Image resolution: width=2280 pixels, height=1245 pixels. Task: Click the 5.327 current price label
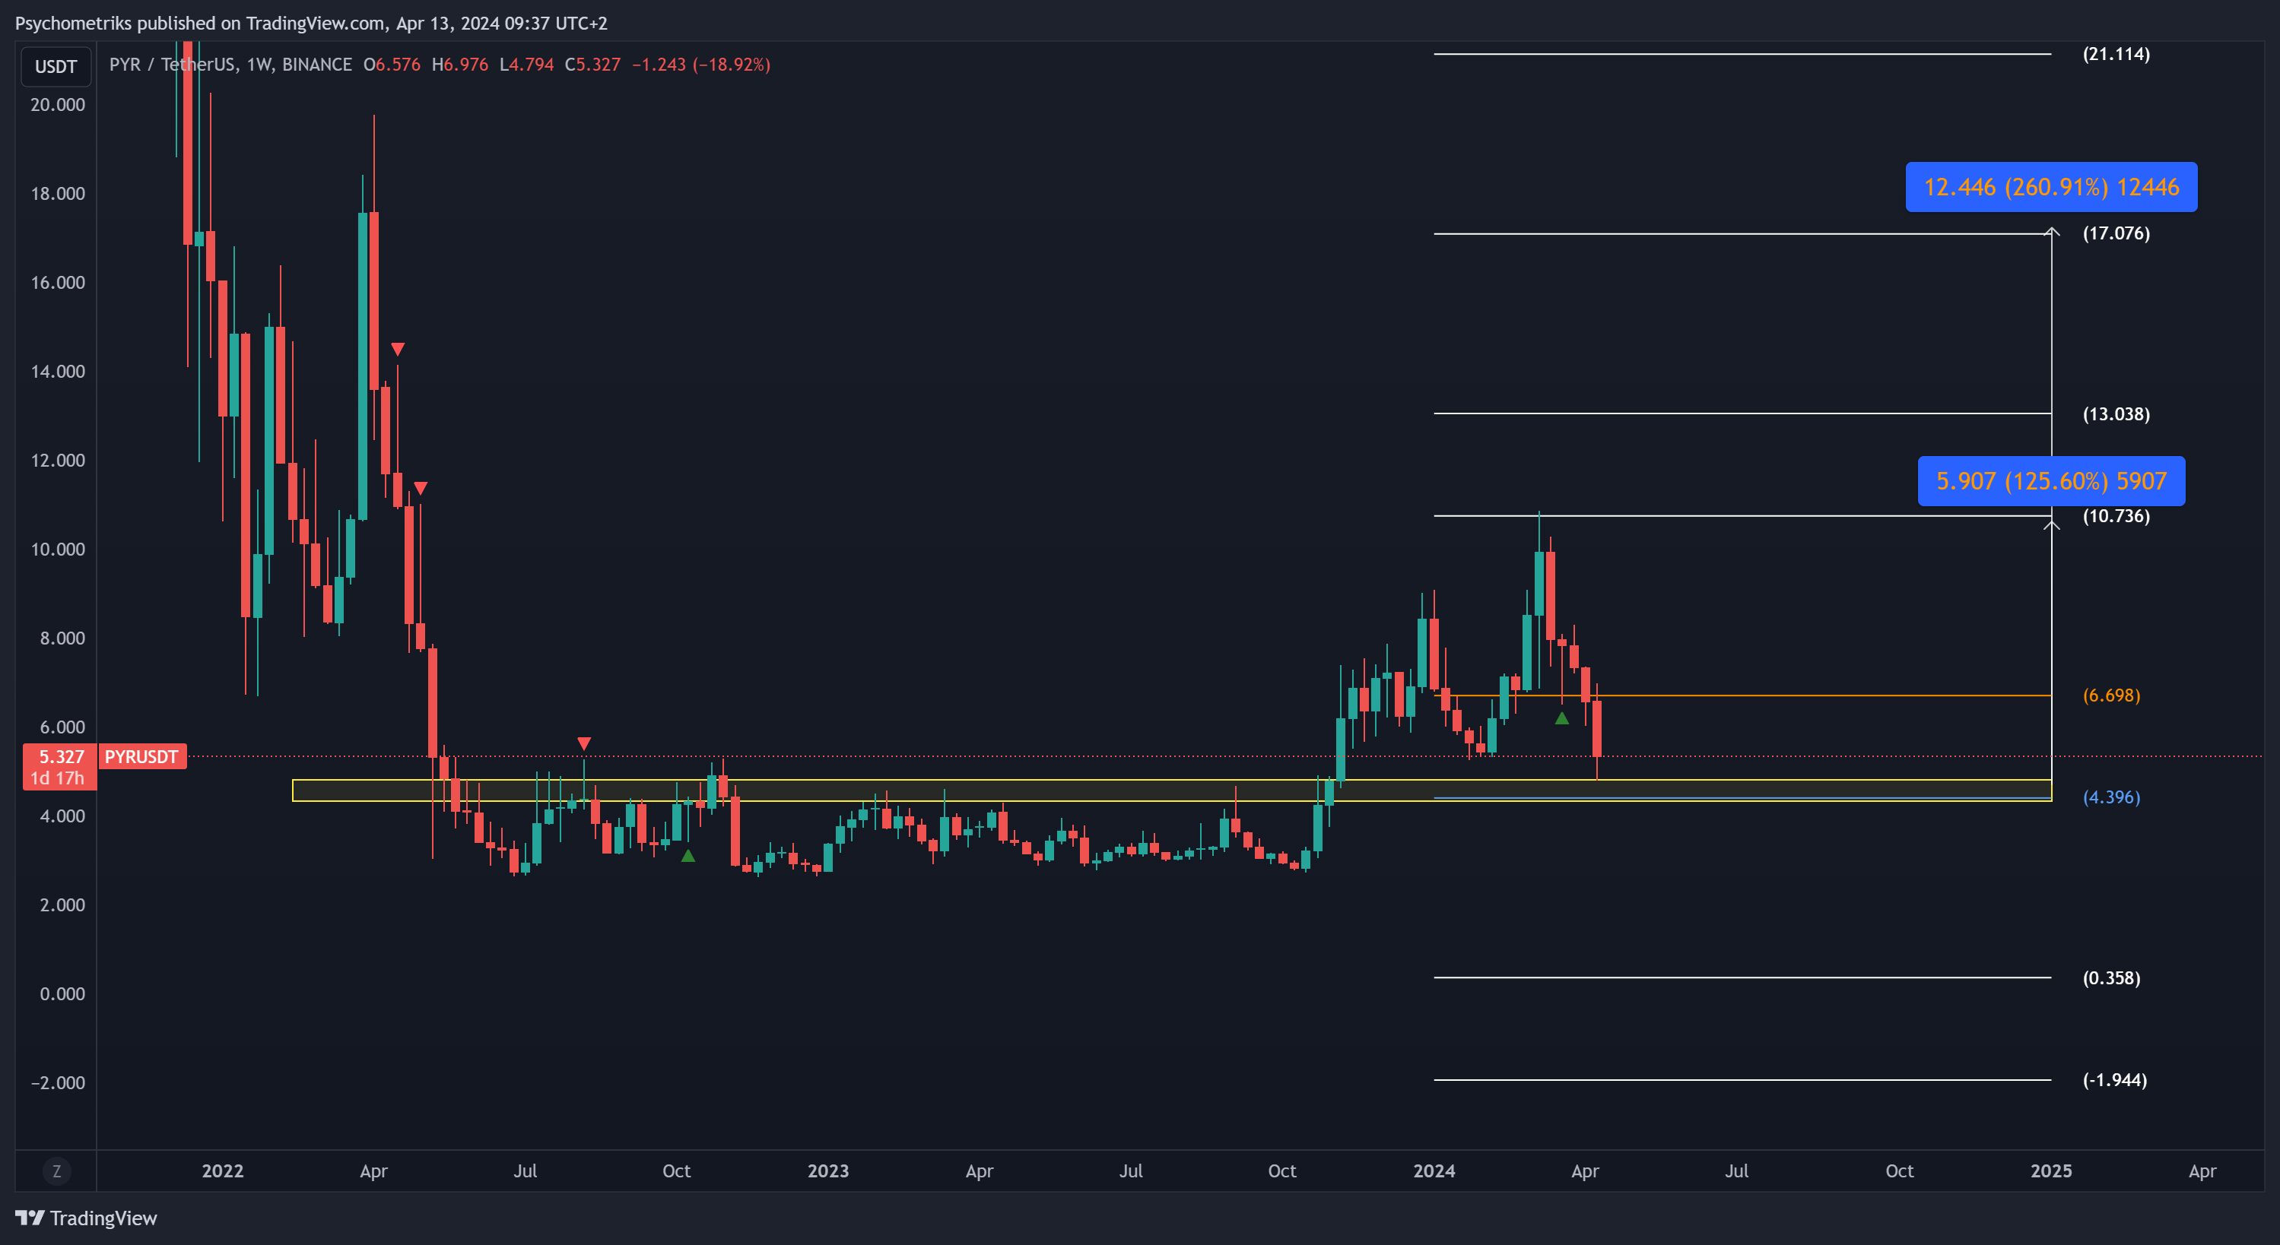(x=60, y=756)
